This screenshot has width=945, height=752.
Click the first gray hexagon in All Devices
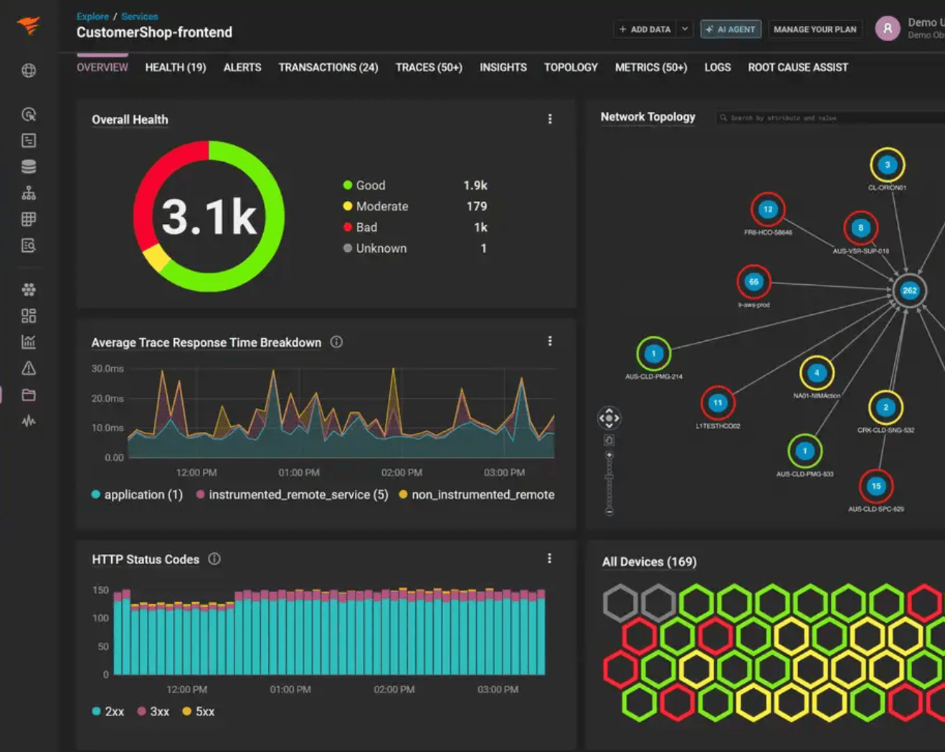[620, 603]
